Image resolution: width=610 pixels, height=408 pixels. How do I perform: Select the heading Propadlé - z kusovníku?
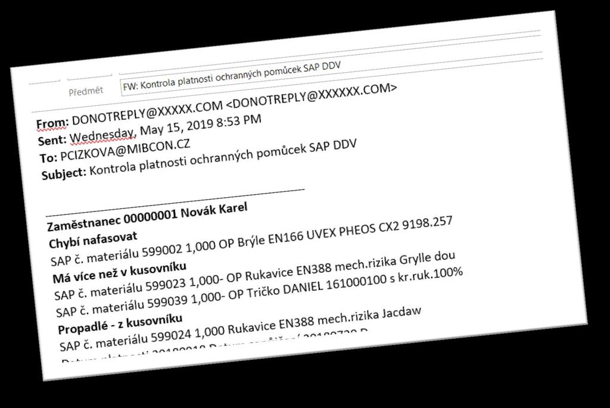120,324
